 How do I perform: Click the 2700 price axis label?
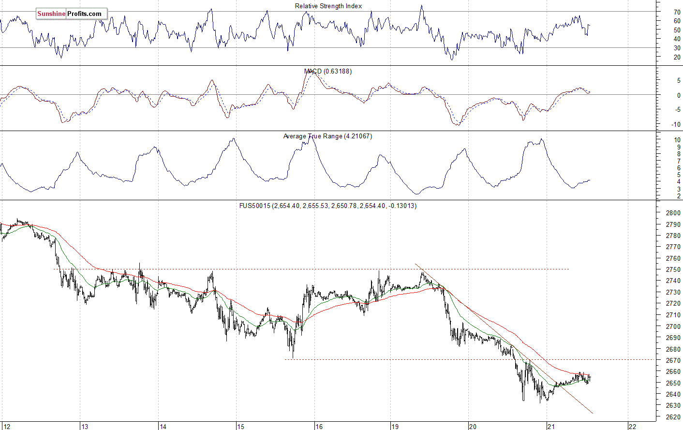(673, 326)
